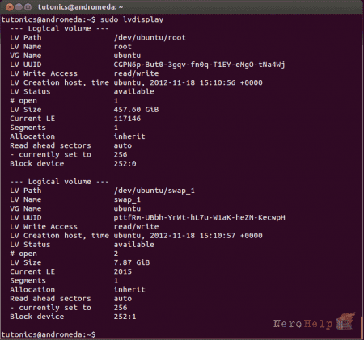Click the second Logical volume header
Viewport: 364px width, 340px height.
pyautogui.click(x=59, y=182)
